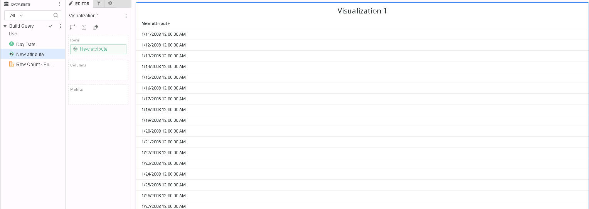Image resolution: width=589 pixels, height=209 pixels.
Task: Select the Editor tab
Action: (x=79, y=3)
